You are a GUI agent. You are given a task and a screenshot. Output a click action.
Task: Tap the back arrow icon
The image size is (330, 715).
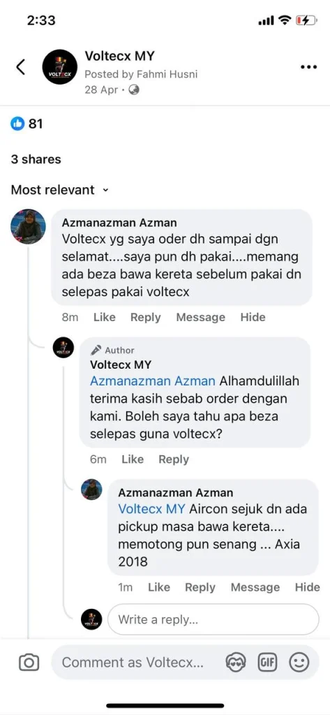pos(20,67)
